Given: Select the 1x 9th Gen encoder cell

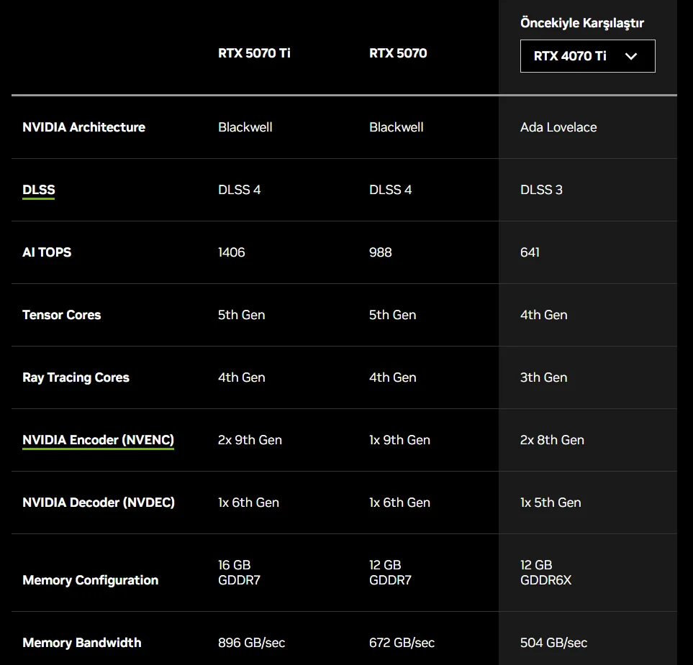Looking at the screenshot, I should [x=399, y=440].
